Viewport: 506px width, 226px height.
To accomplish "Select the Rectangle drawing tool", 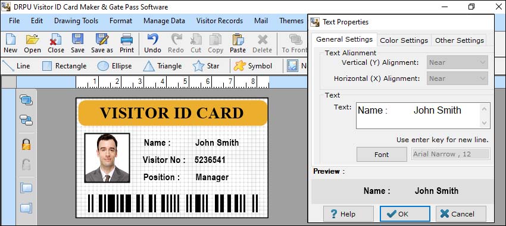I will (64, 66).
